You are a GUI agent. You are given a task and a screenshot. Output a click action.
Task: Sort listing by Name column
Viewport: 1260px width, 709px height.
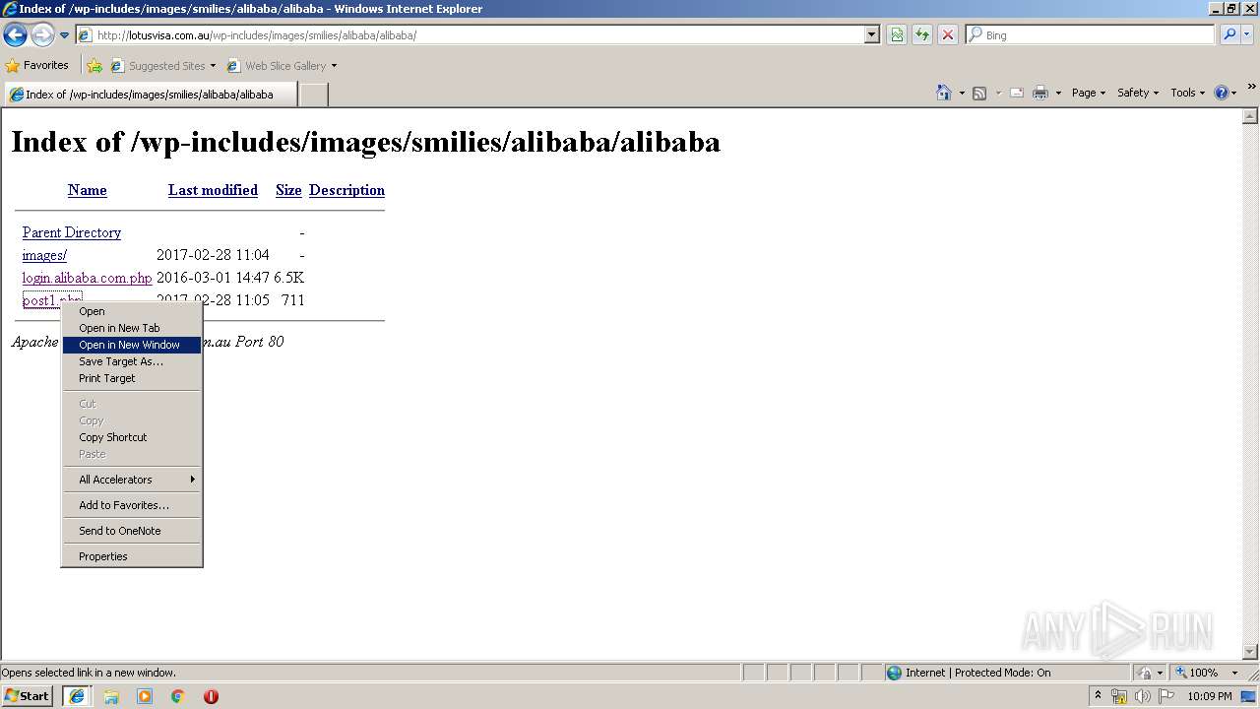(87, 190)
